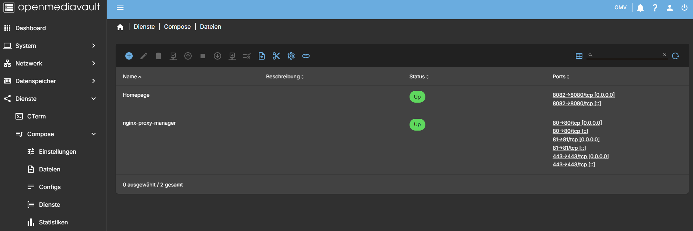Image resolution: width=693 pixels, height=231 pixels.
Task: Click the starred file icon in toolbar
Action: (262, 56)
